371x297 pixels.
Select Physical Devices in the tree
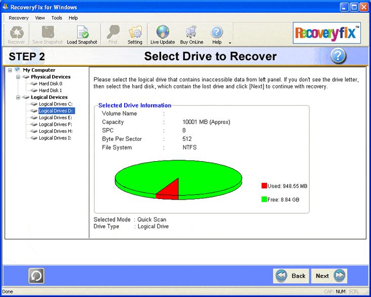tap(50, 77)
